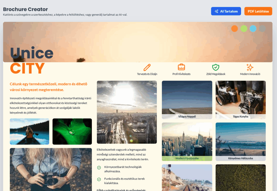Click the Tágas Konyha camera image

pyautogui.click(x=240, y=98)
